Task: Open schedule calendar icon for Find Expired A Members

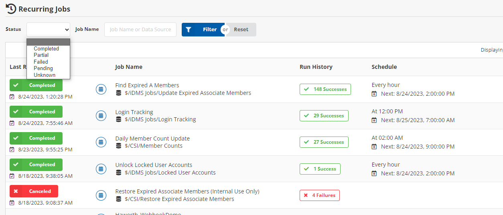Action: (x=101, y=89)
